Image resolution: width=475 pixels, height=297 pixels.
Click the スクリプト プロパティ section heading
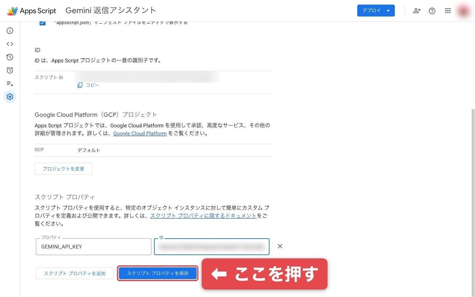click(x=65, y=197)
